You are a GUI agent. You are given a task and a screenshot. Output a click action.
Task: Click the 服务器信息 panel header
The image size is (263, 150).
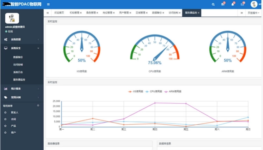pyautogui.click(x=99, y=143)
